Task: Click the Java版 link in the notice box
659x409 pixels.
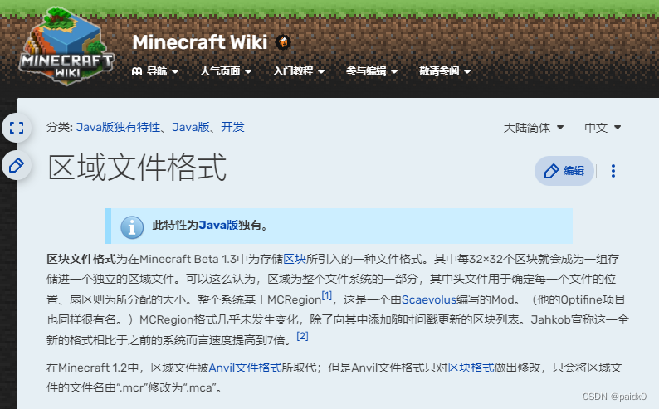Action: click(218, 226)
